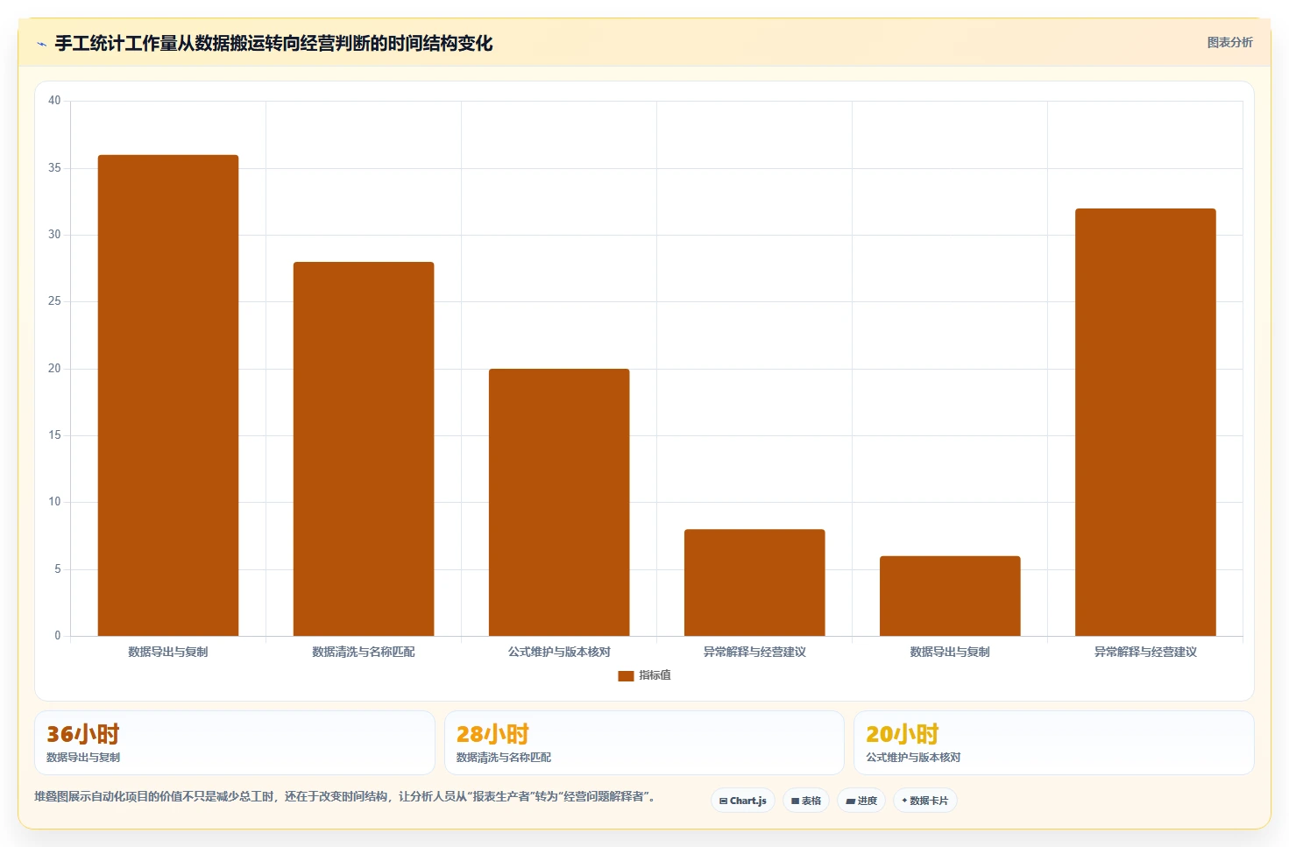This screenshot has width=1289, height=847.
Task: Open the 36小时 data card
Action: click(235, 743)
